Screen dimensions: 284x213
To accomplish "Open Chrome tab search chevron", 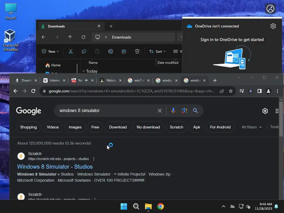I will [x=239, y=78].
